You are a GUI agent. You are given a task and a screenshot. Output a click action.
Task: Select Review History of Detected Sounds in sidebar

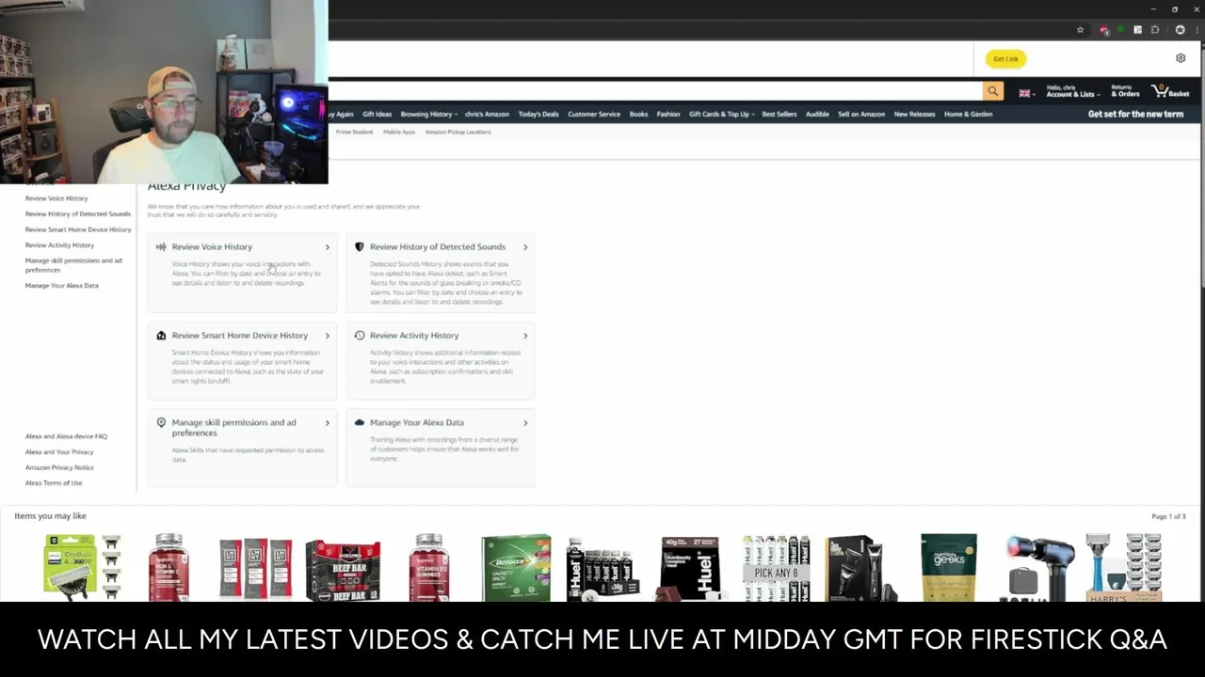(78, 213)
